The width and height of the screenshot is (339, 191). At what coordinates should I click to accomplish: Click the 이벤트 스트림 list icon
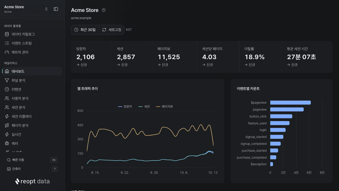click(x=7, y=43)
